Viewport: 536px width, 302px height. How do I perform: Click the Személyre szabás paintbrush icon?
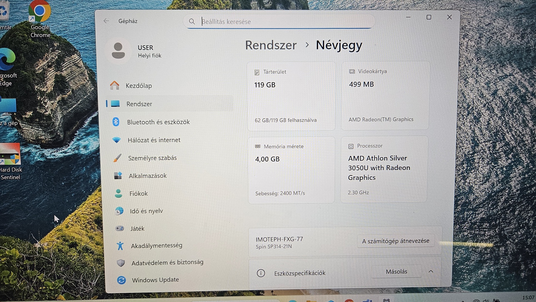click(117, 158)
